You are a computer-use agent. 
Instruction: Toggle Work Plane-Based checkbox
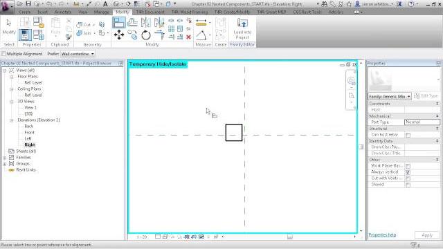pyautogui.click(x=408, y=166)
